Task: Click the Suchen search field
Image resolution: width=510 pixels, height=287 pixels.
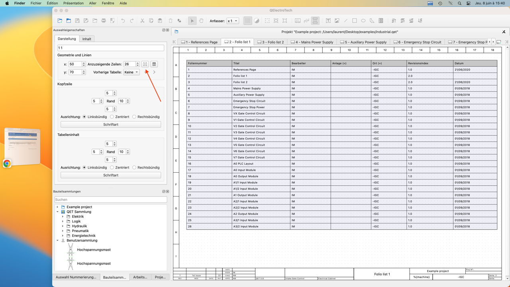Action: pos(111,200)
